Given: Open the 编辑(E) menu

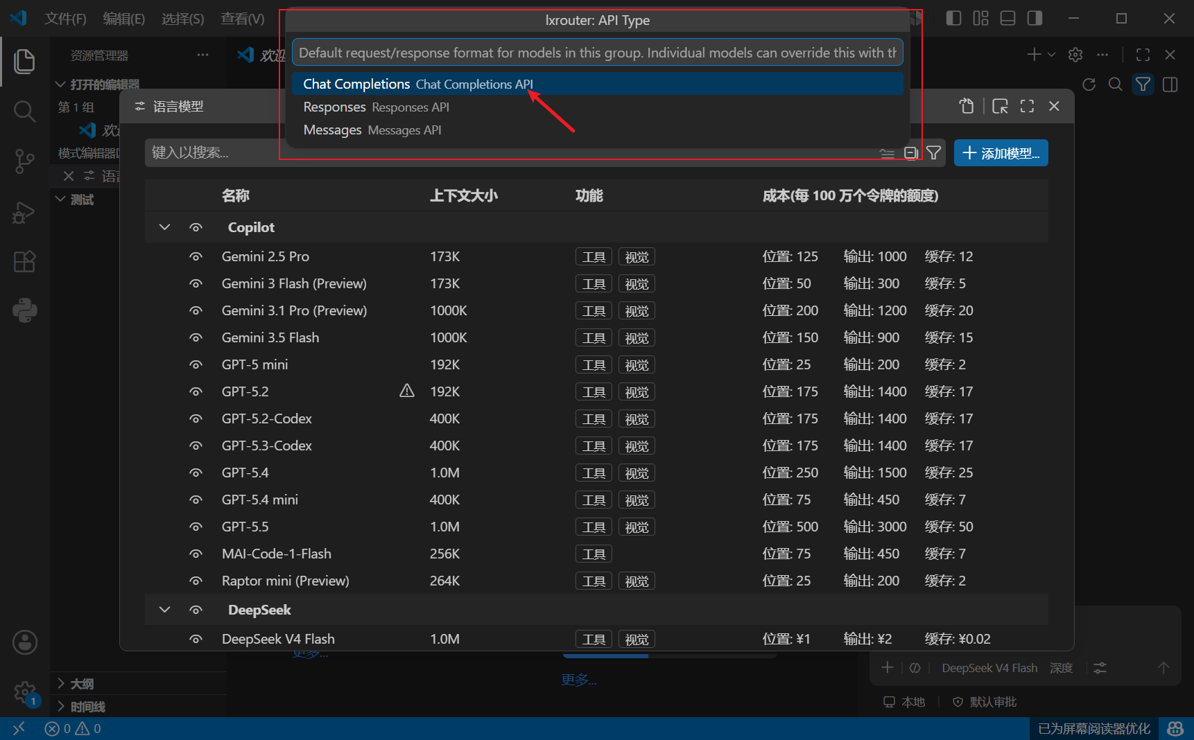Looking at the screenshot, I should 123,19.
